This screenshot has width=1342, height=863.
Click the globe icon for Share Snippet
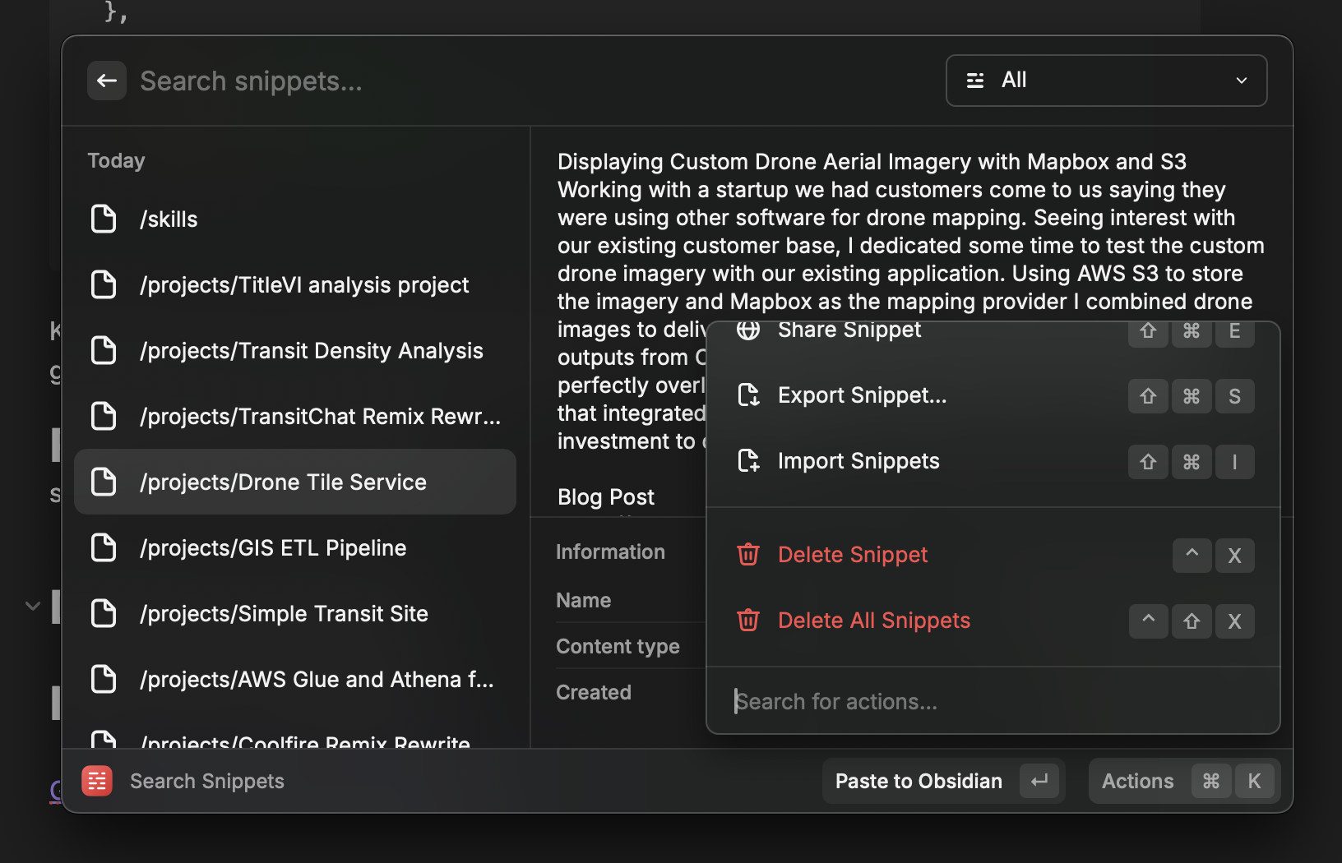point(748,330)
